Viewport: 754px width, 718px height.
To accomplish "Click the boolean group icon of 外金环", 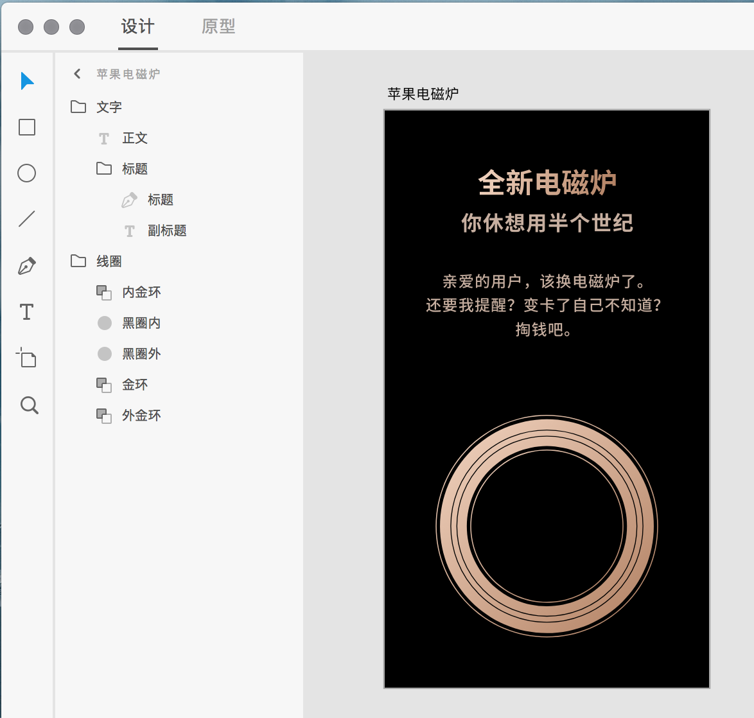I will (x=104, y=416).
